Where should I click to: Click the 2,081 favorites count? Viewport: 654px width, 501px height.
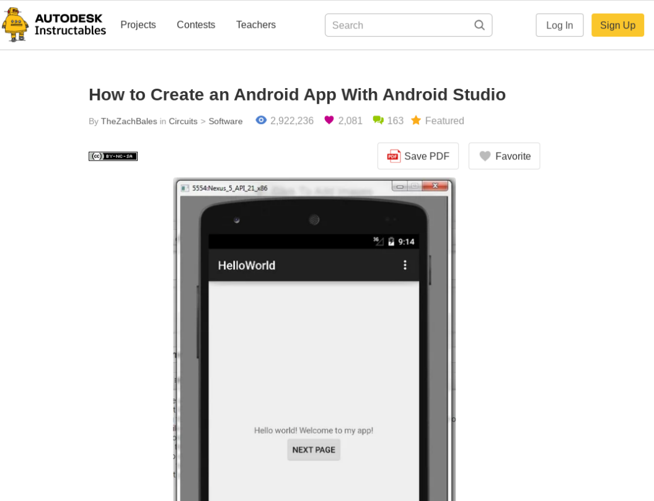[x=350, y=120]
